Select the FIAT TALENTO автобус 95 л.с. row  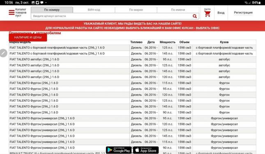[132, 60]
